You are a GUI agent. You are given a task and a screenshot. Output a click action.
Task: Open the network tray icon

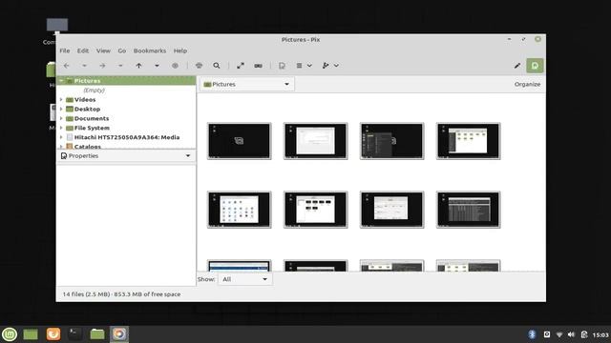coord(559,334)
